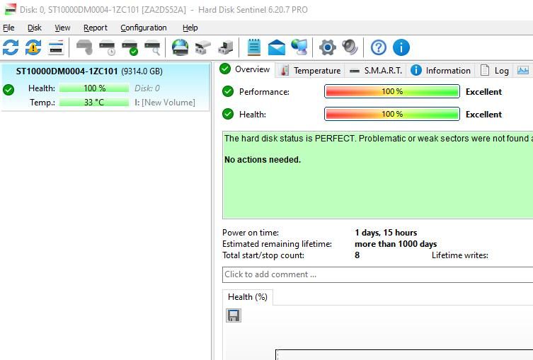Click the green check beside Health in Overview
The height and width of the screenshot is (360, 533).
click(x=228, y=114)
